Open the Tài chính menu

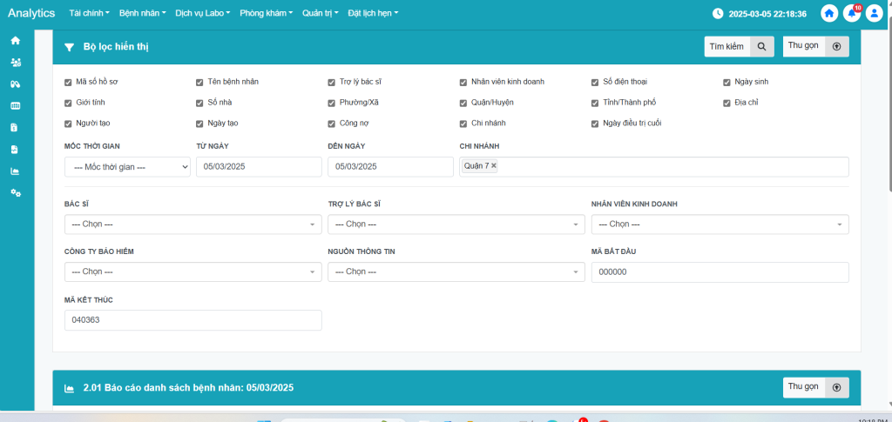point(94,14)
